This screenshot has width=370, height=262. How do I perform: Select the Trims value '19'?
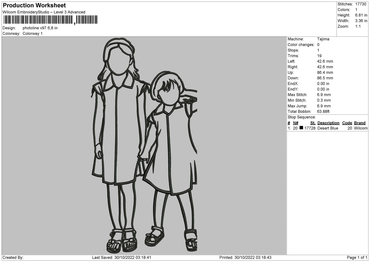[319, 56]
